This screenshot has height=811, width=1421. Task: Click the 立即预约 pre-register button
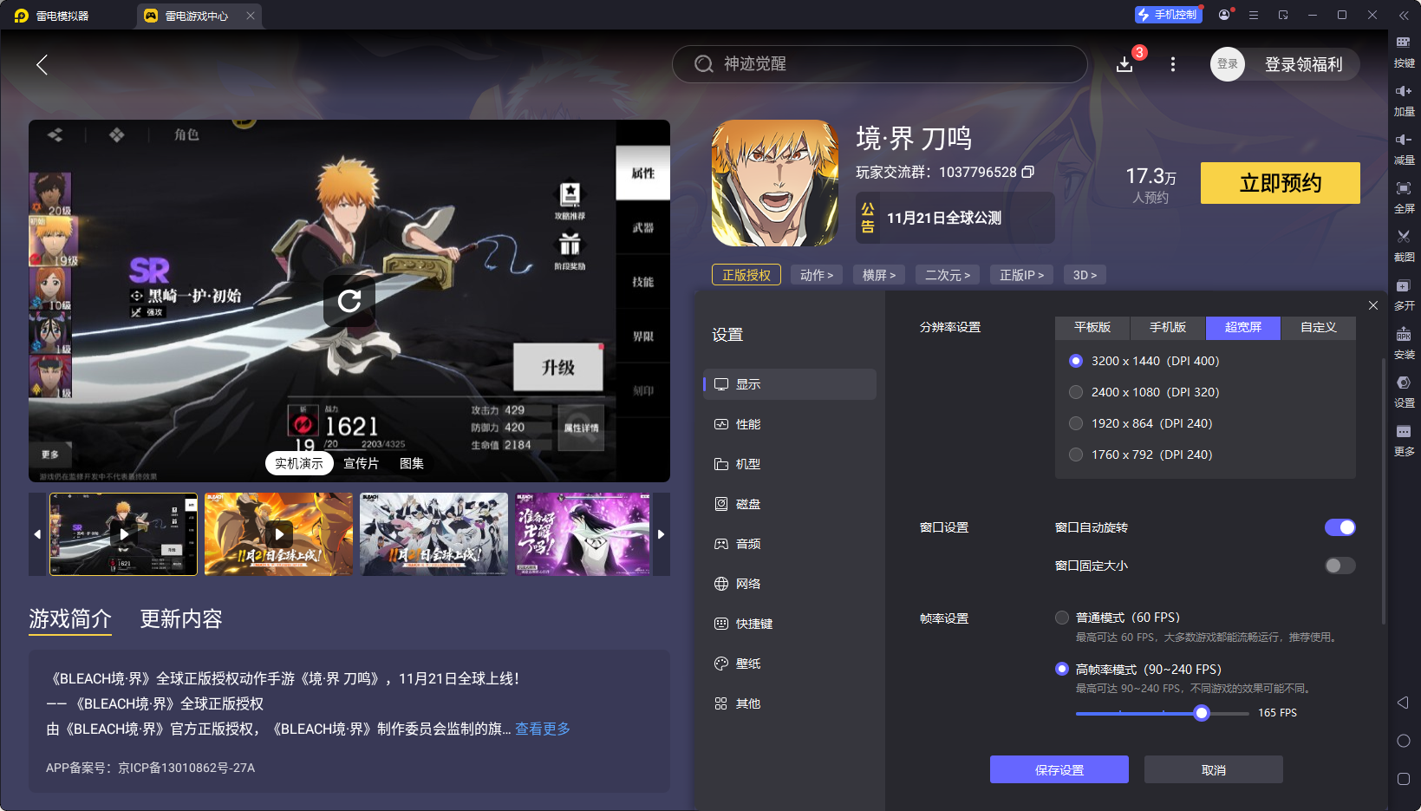[x=1281, y=183]
